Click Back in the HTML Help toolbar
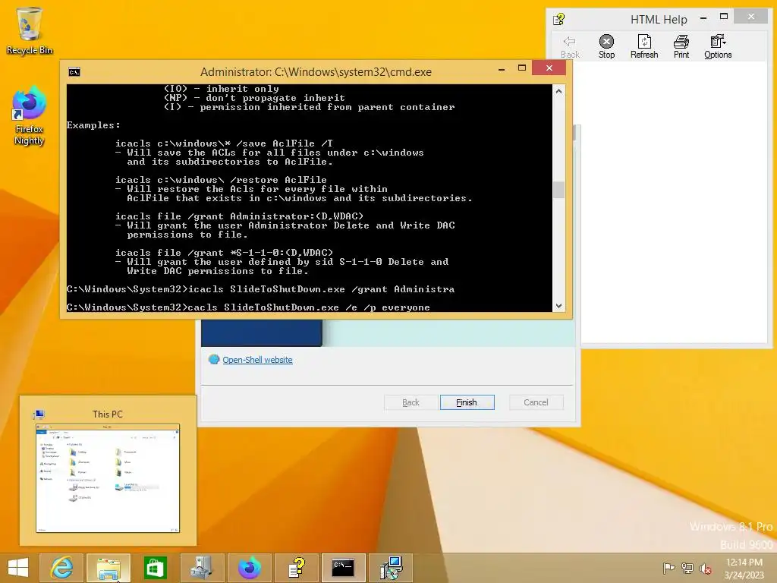 tap(570, 46)
